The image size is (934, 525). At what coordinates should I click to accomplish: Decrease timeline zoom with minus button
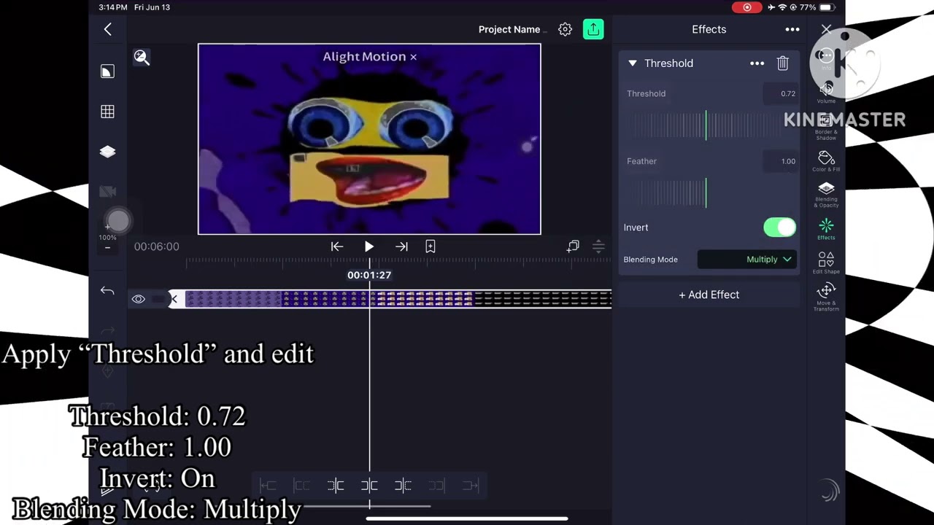(x=107, y=248)
